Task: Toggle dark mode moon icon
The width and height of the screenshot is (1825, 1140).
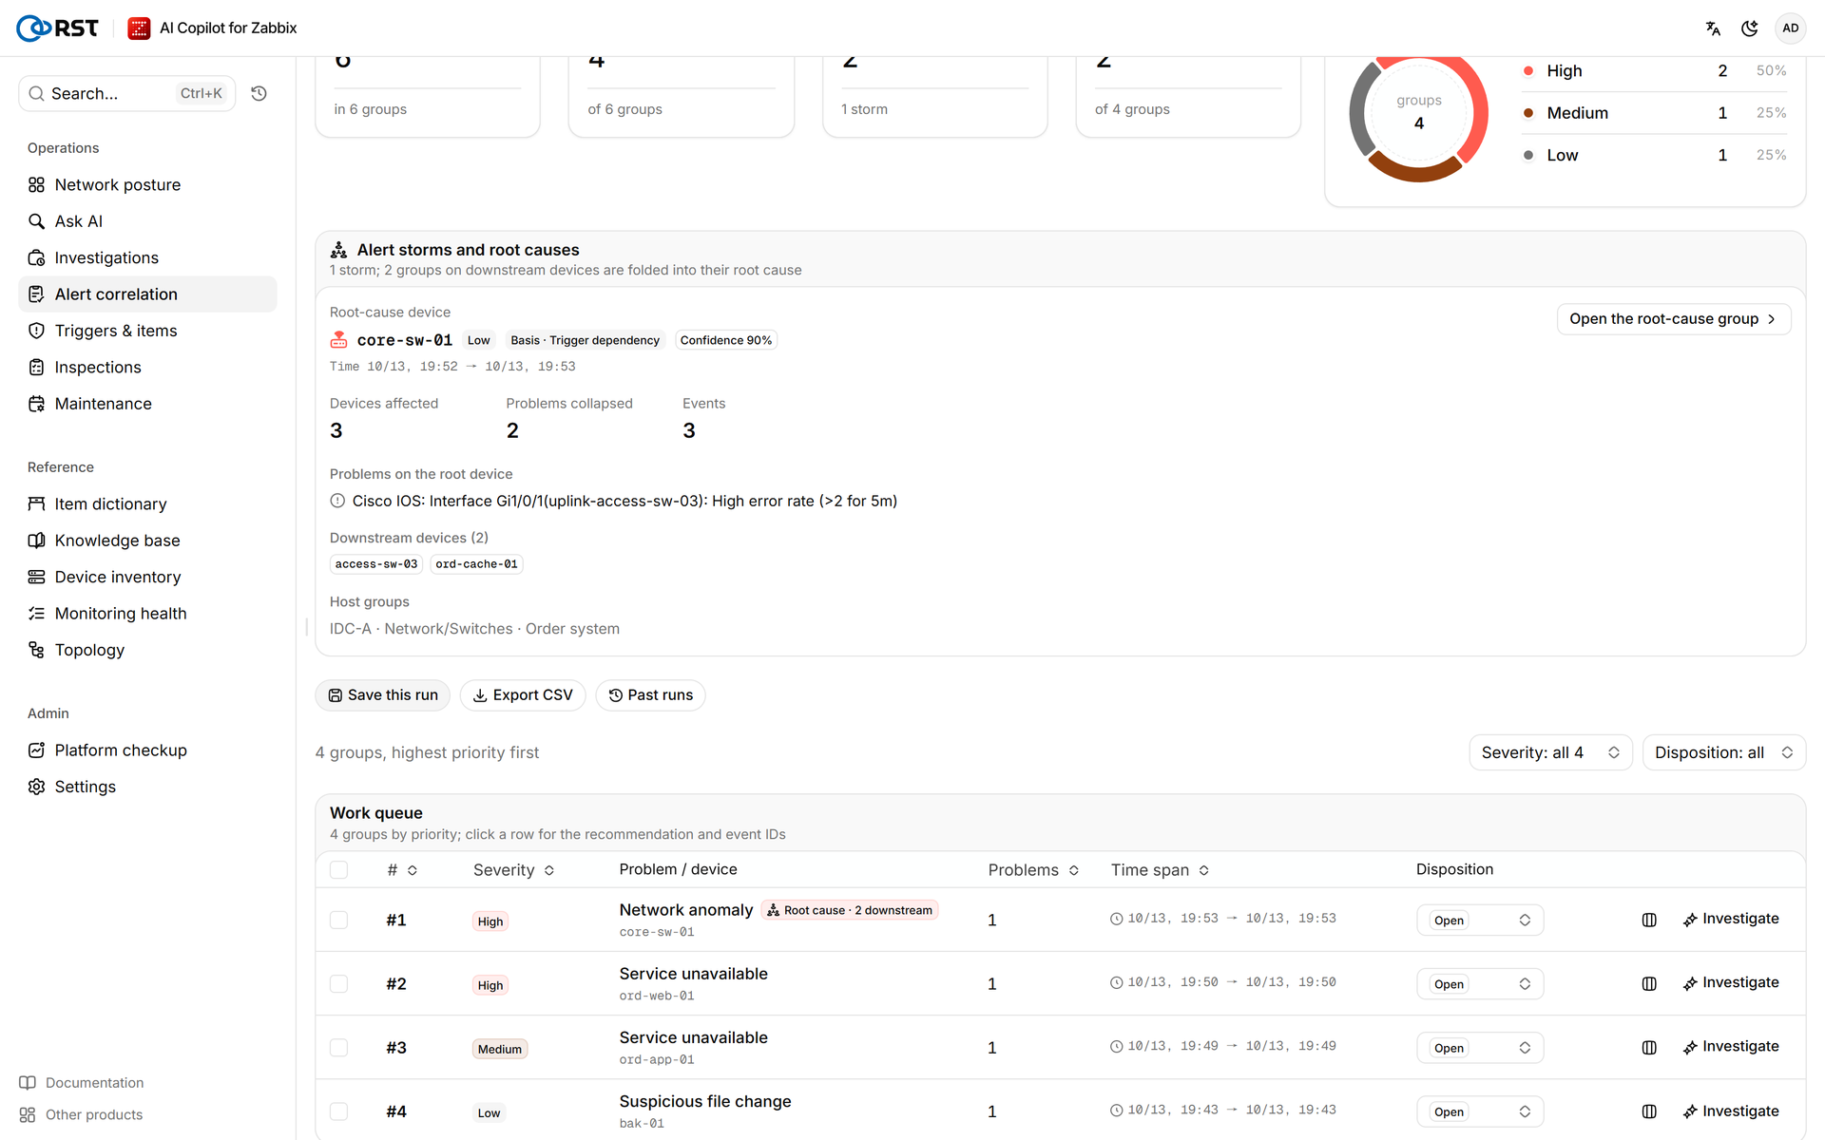Action: 1749,28
